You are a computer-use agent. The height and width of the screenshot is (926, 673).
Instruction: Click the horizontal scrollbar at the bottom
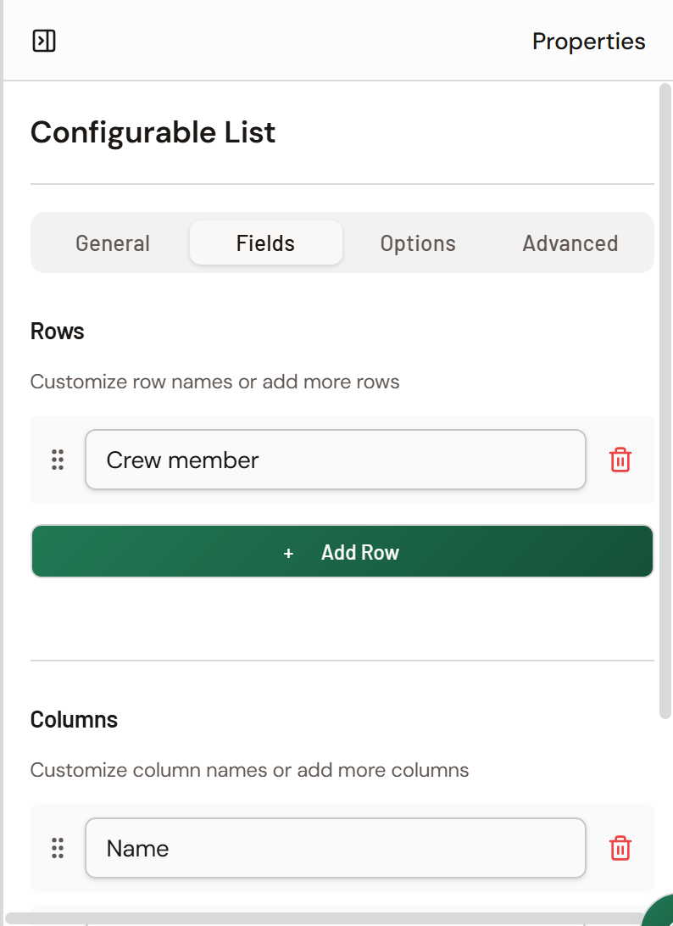point(324,919)
